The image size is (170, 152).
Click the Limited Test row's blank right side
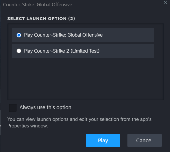126,51
